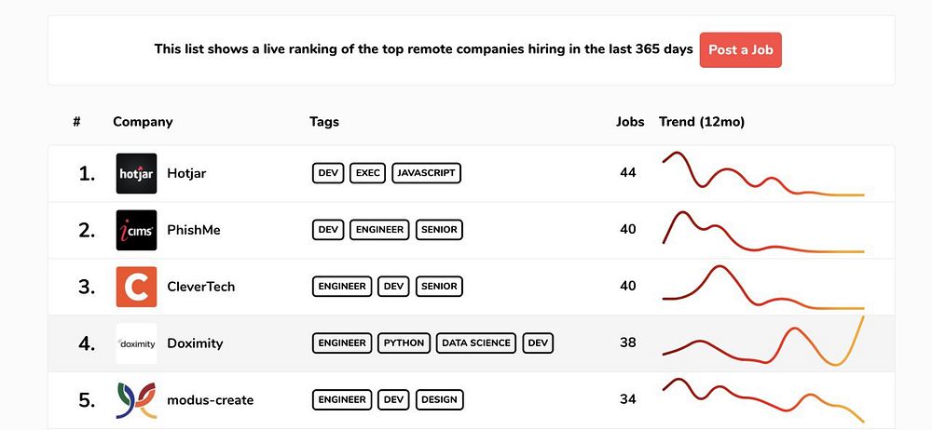Click the modus-create colorful logo

(136, 400)
